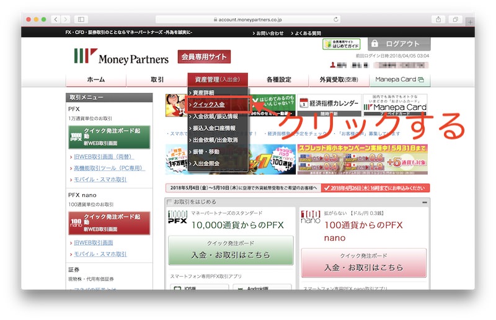Click the green 入金・お取引はこちら PFX button

pyautogui.click(x=231, y=251)
